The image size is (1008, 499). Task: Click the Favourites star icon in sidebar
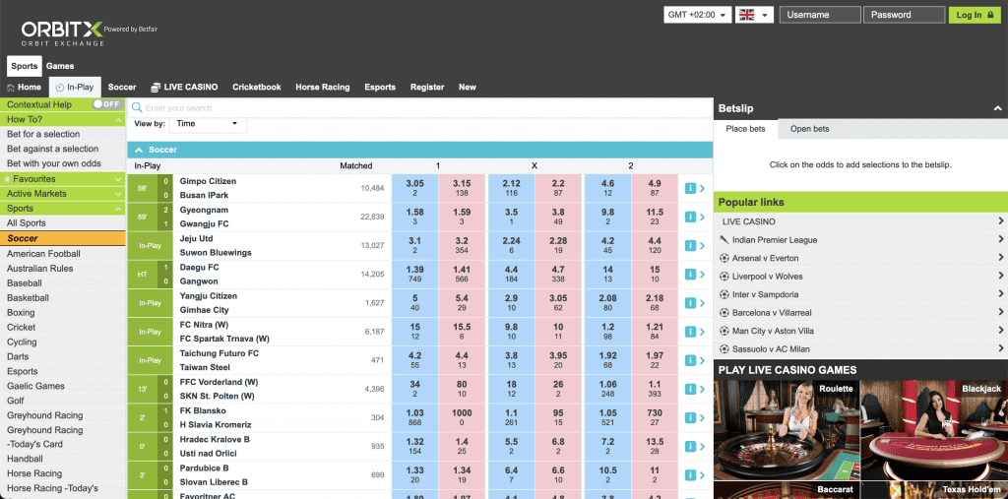point(7,179)
